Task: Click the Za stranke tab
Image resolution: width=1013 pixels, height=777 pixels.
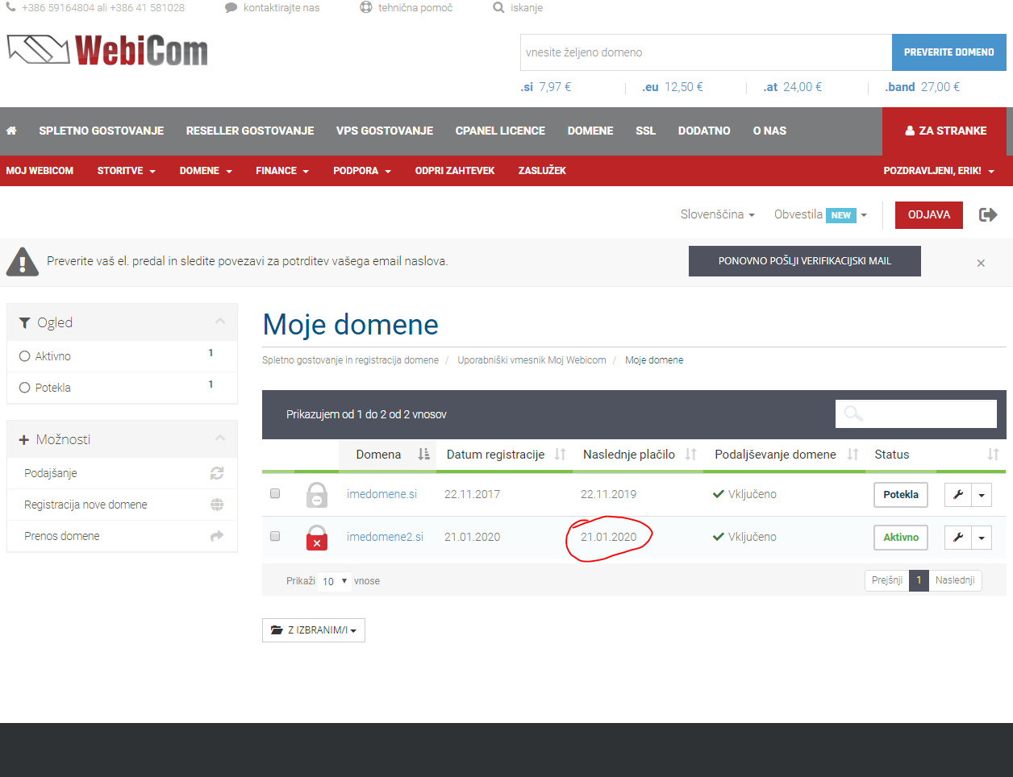Action: point(944,131)
